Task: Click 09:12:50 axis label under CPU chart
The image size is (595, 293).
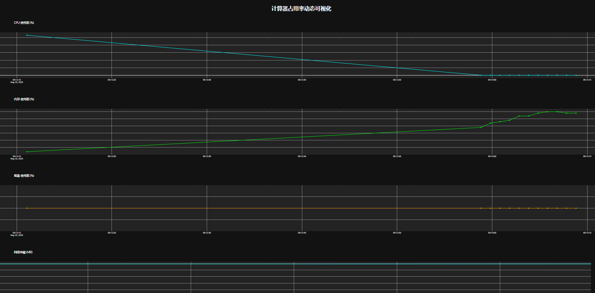Action: pos(397,80)
